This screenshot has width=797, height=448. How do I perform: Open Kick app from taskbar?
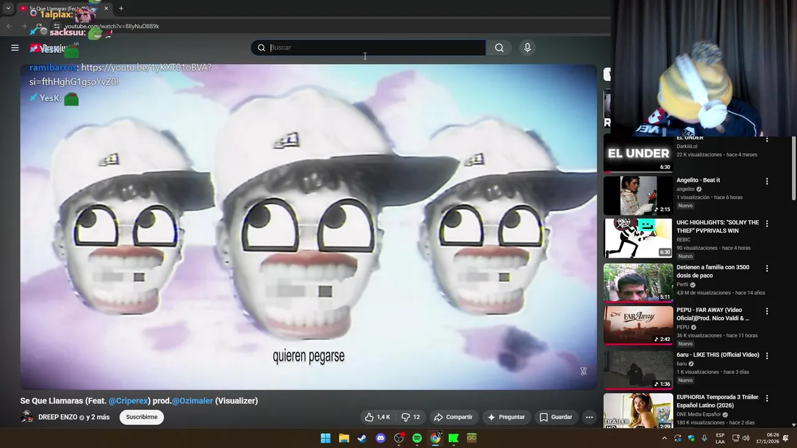454,438
